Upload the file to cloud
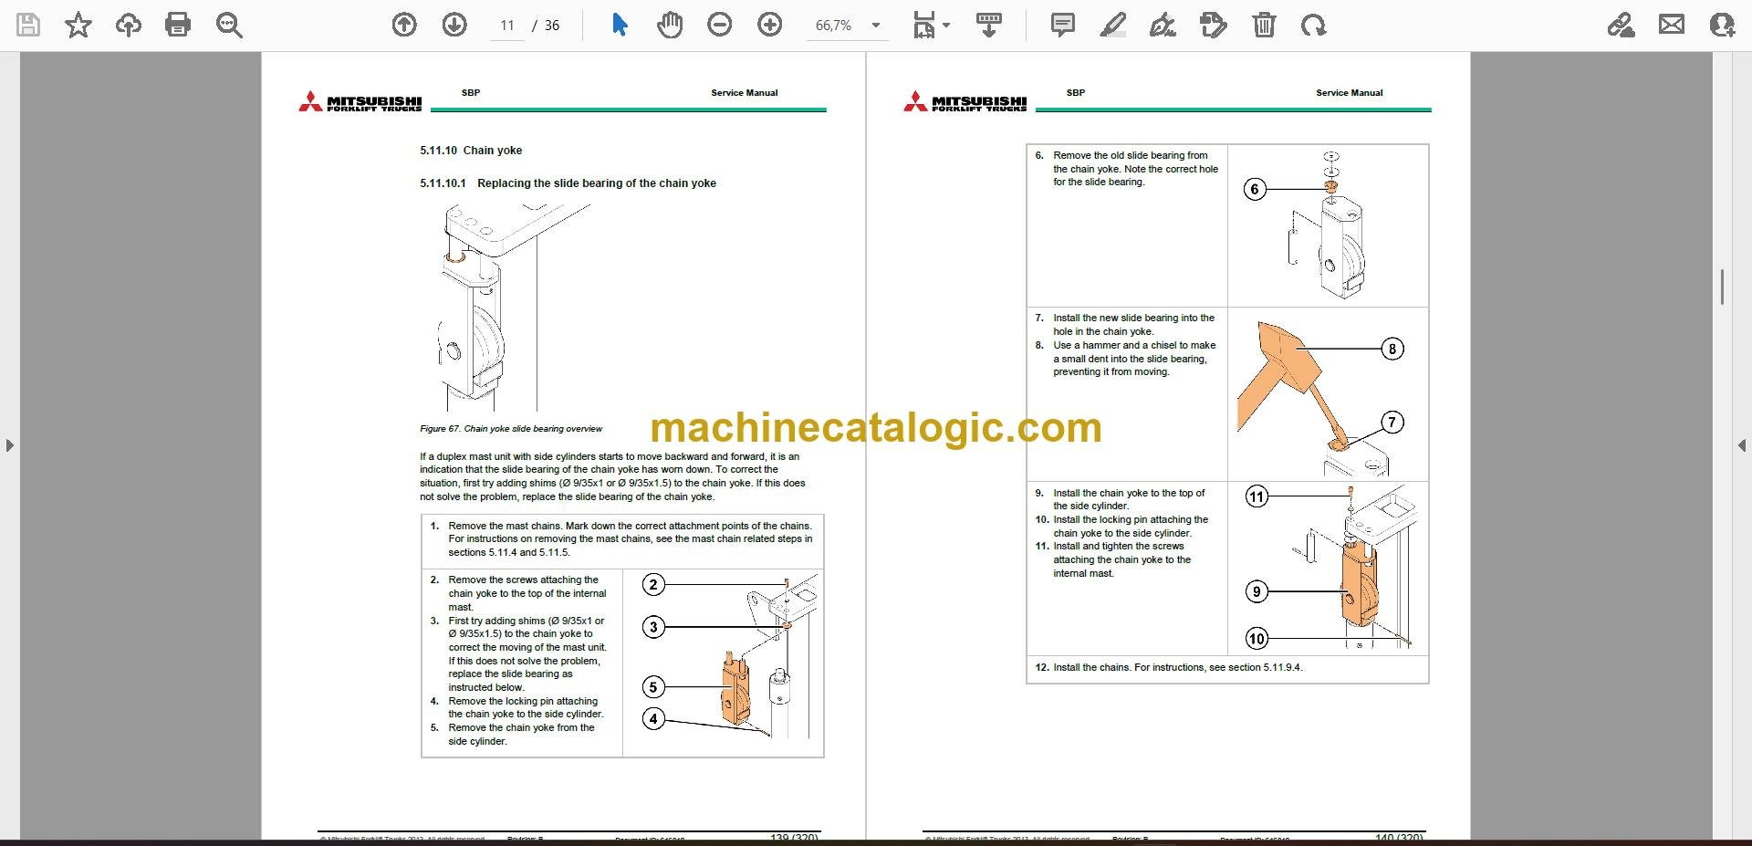This screenshot has width=1752, height=846. (129, 26)
